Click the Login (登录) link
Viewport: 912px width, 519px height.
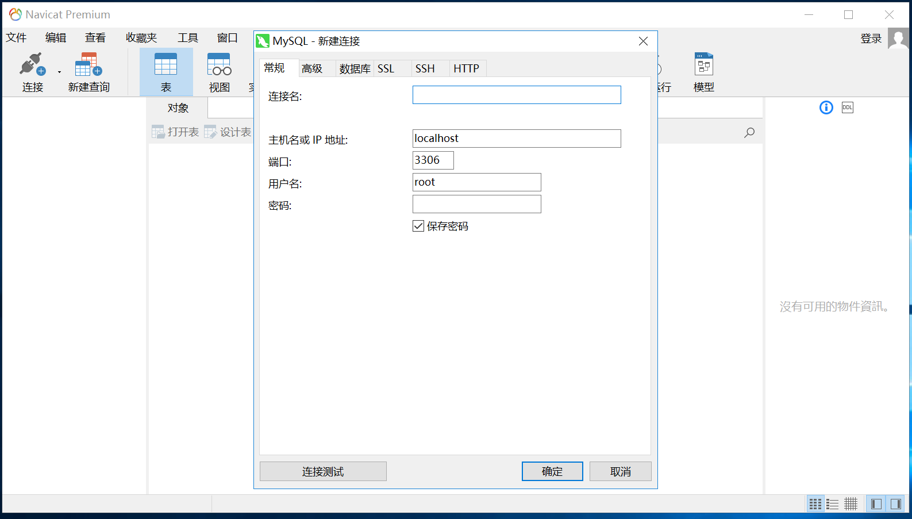pos(871,39)
